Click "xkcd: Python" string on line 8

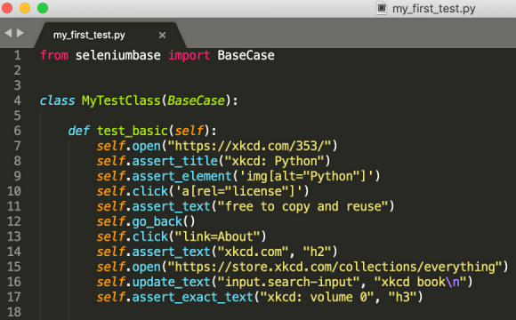pos(274,161)
